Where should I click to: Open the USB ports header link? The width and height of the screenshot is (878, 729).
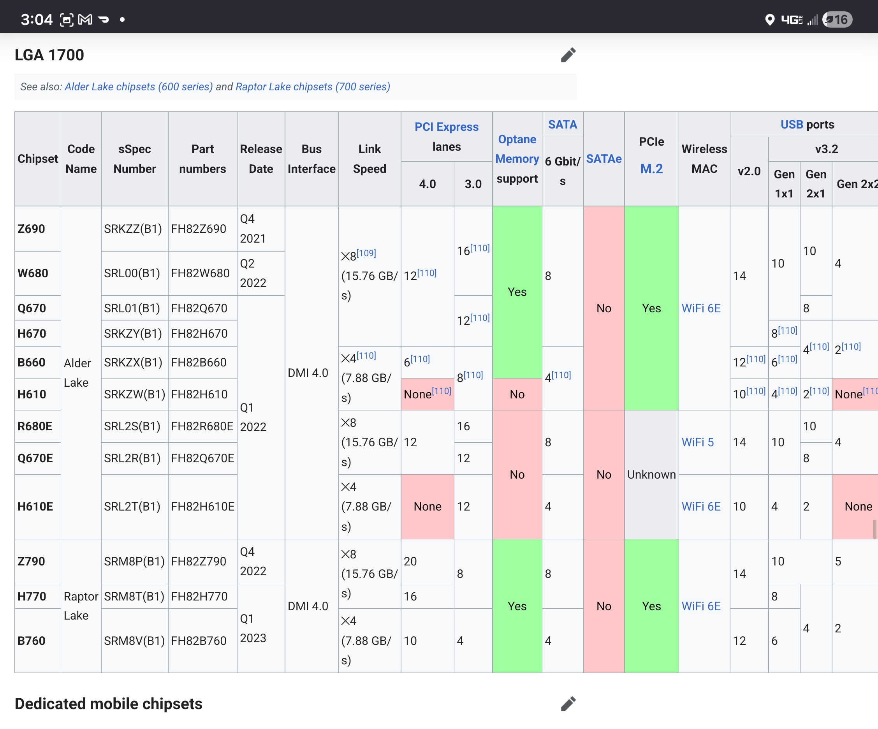792,124
